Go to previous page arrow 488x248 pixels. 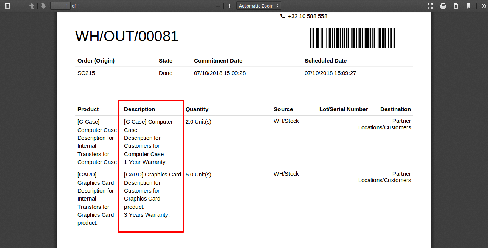click(x=32, y=6)
